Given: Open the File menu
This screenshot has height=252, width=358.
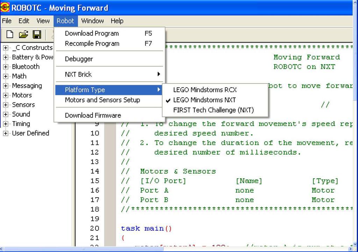Looking at the screenshot, I should pyautogui.click(x=7, y=21).
